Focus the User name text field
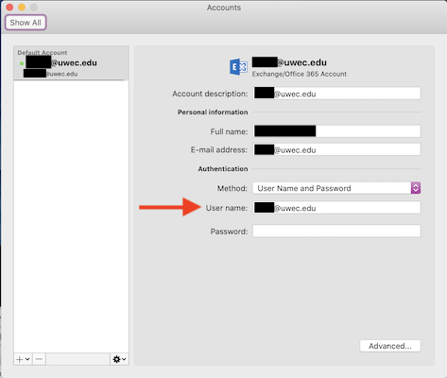Screen dimensions: 447x378 click(x=336, y=208)
